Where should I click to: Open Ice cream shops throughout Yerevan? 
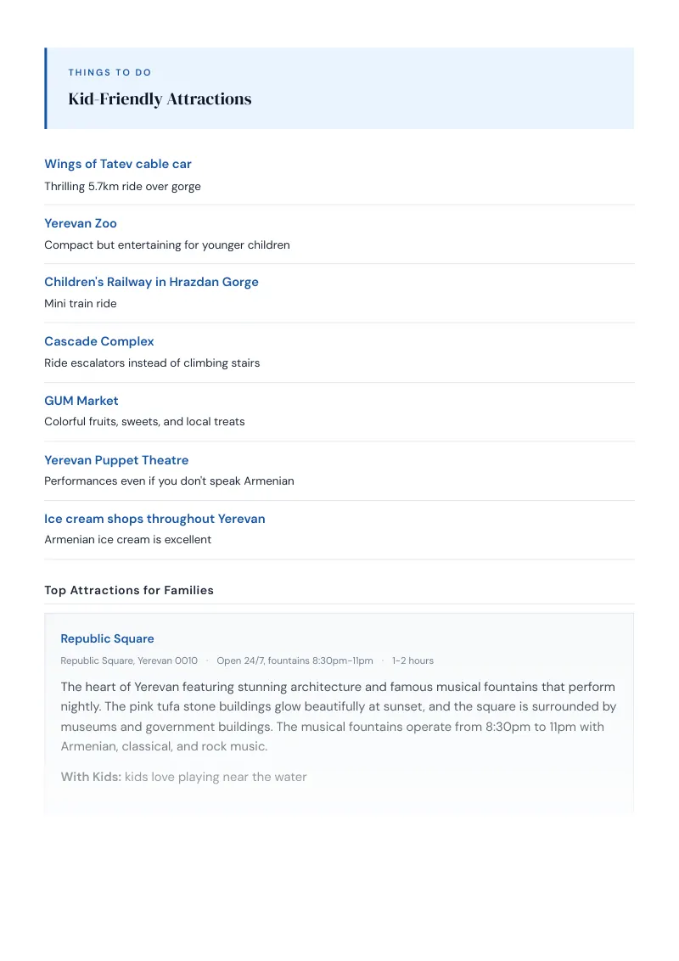point(154,519)
